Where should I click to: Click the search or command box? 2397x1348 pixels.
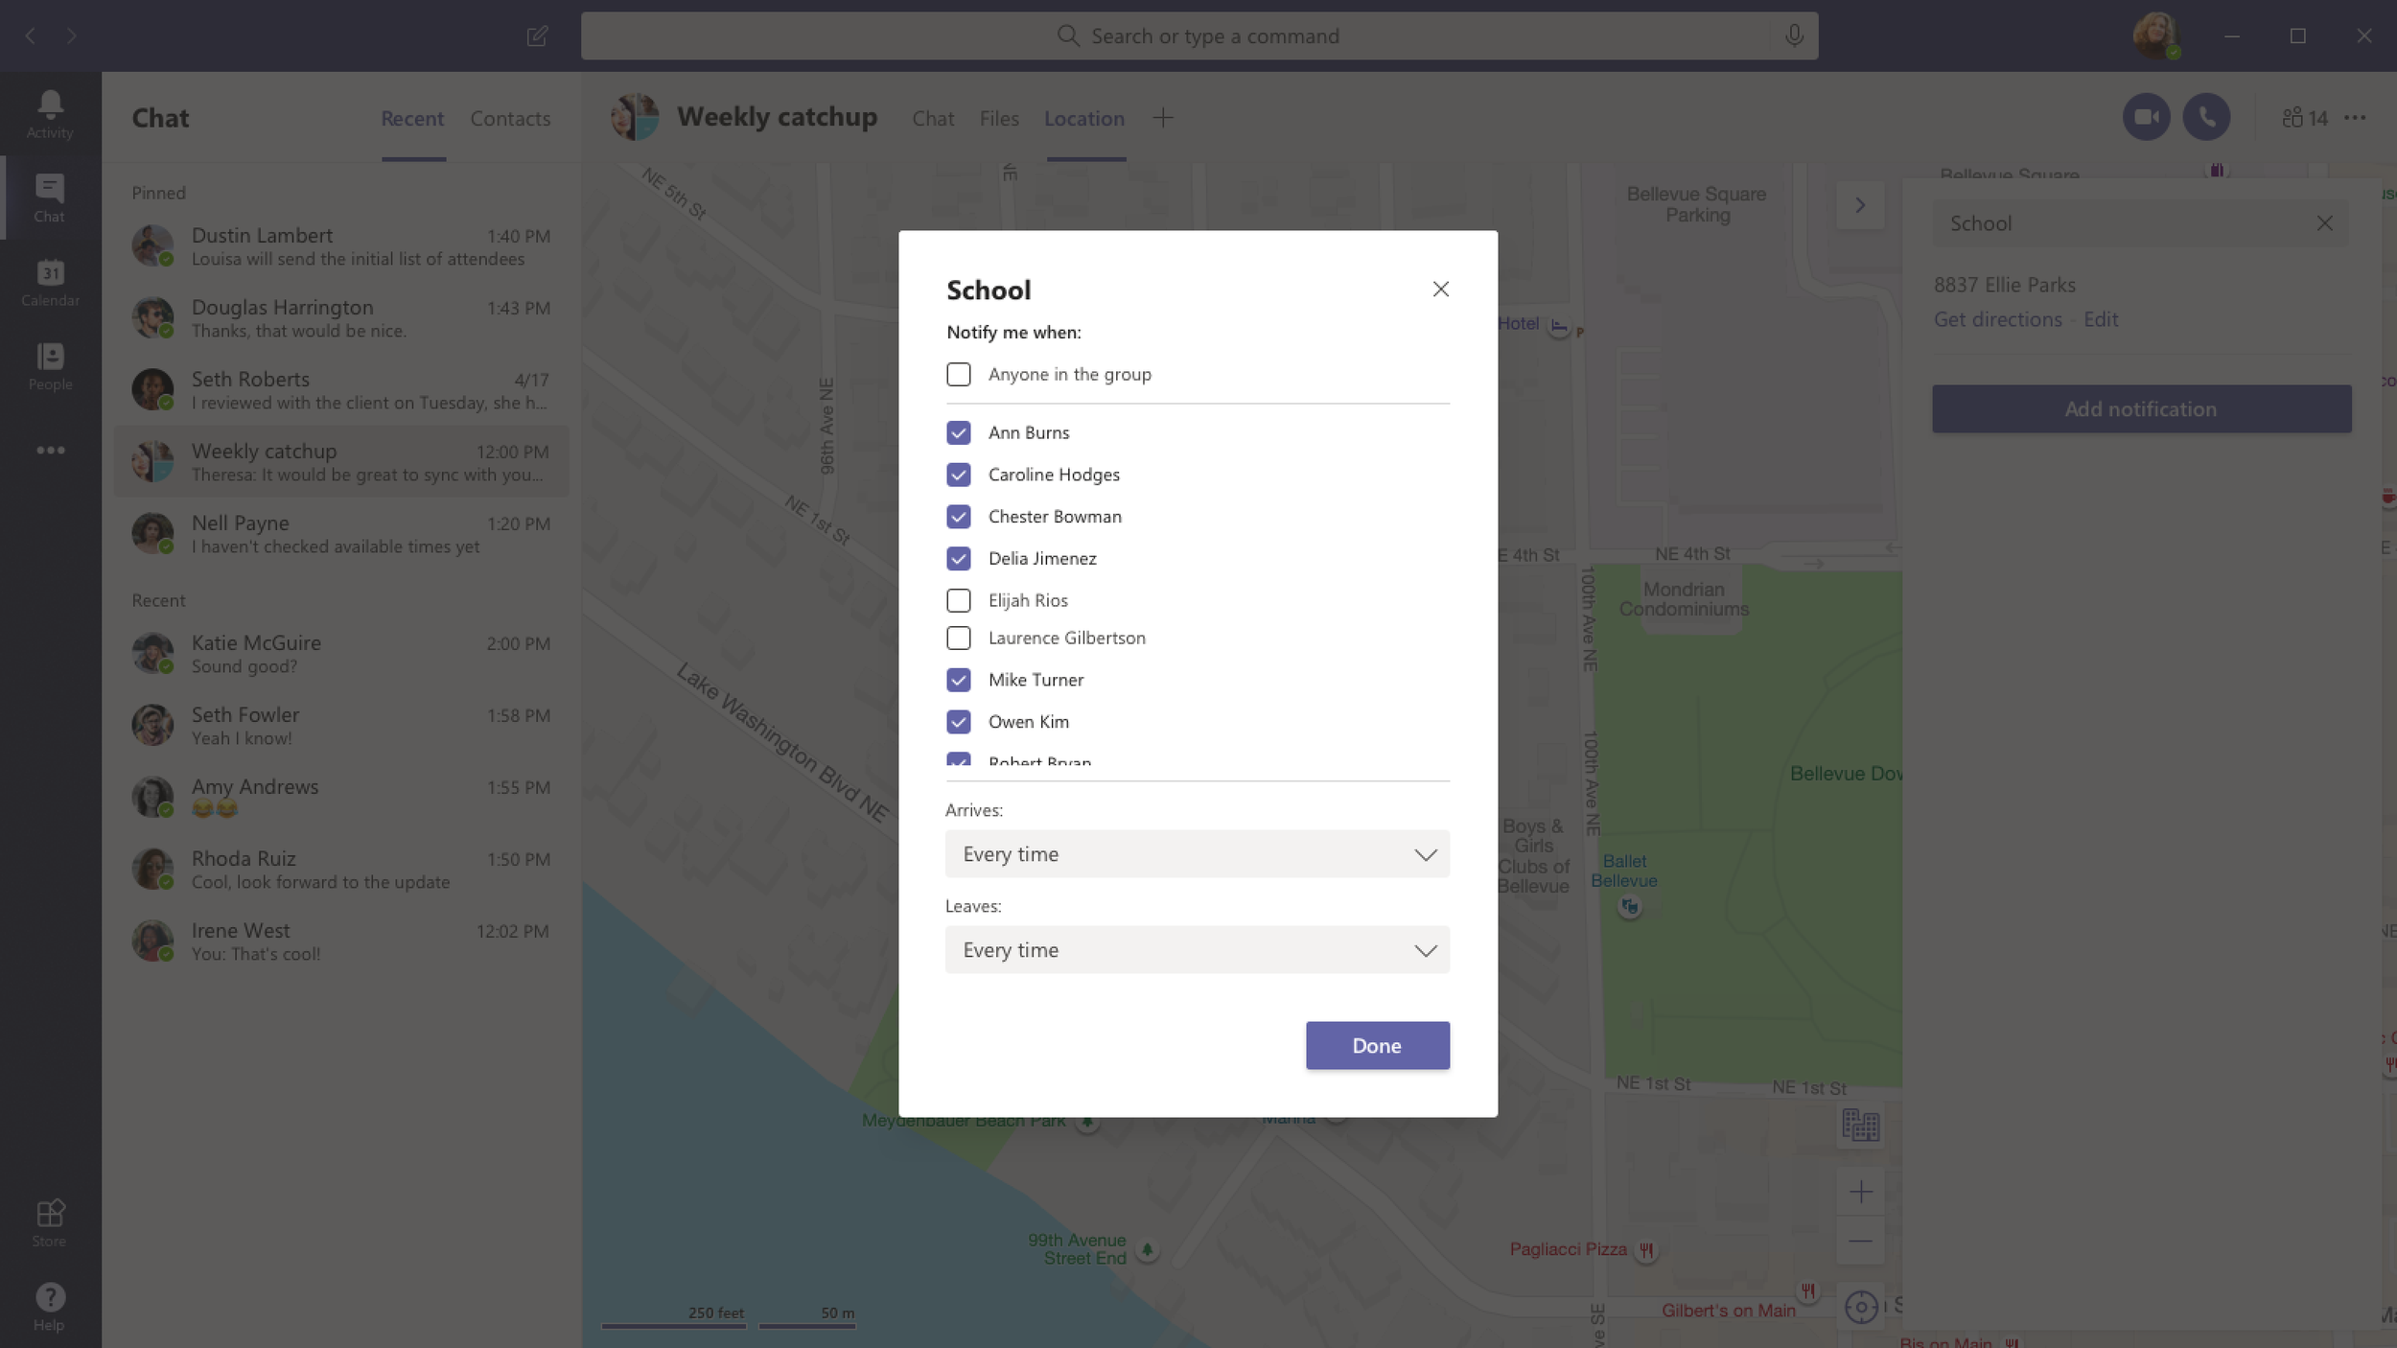(x=1199, y=36)
